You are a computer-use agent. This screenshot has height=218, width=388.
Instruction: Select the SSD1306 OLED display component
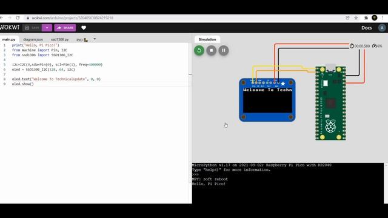pos(267,100)
